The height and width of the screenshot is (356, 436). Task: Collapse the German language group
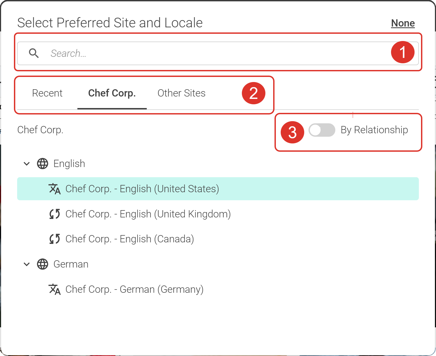click(x=27, y=264)
